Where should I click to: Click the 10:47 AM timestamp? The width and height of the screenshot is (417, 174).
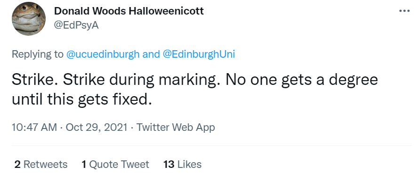(x=34, y=128)
